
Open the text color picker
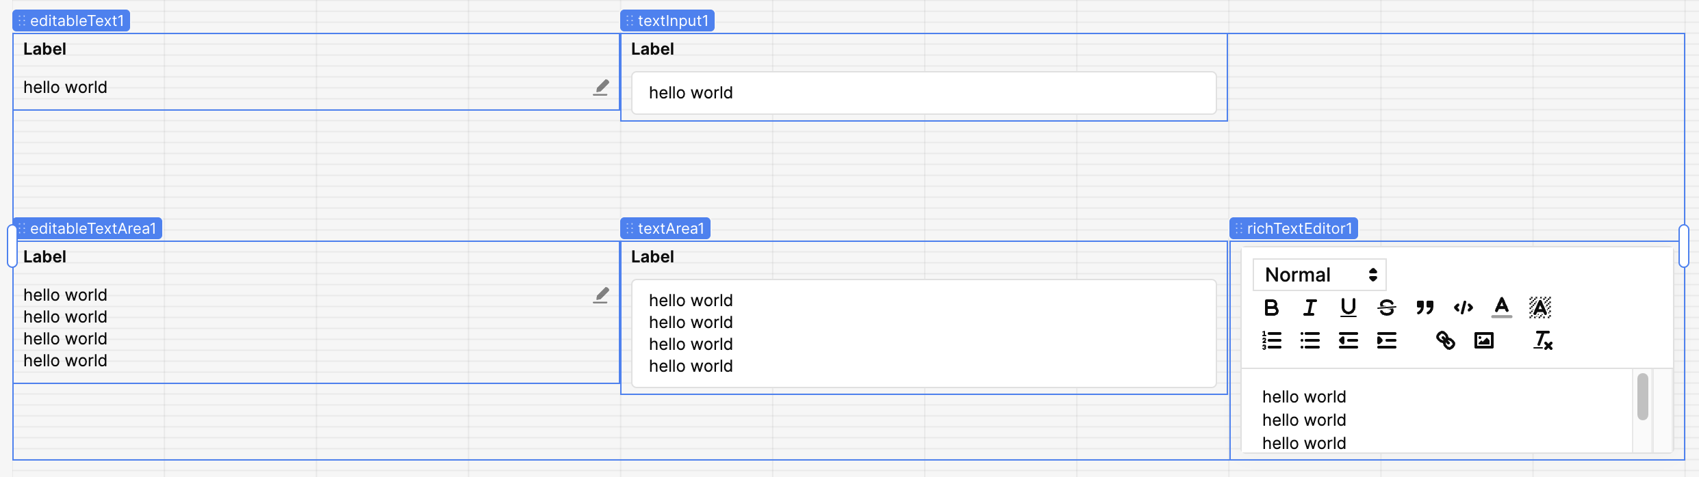1501,308
